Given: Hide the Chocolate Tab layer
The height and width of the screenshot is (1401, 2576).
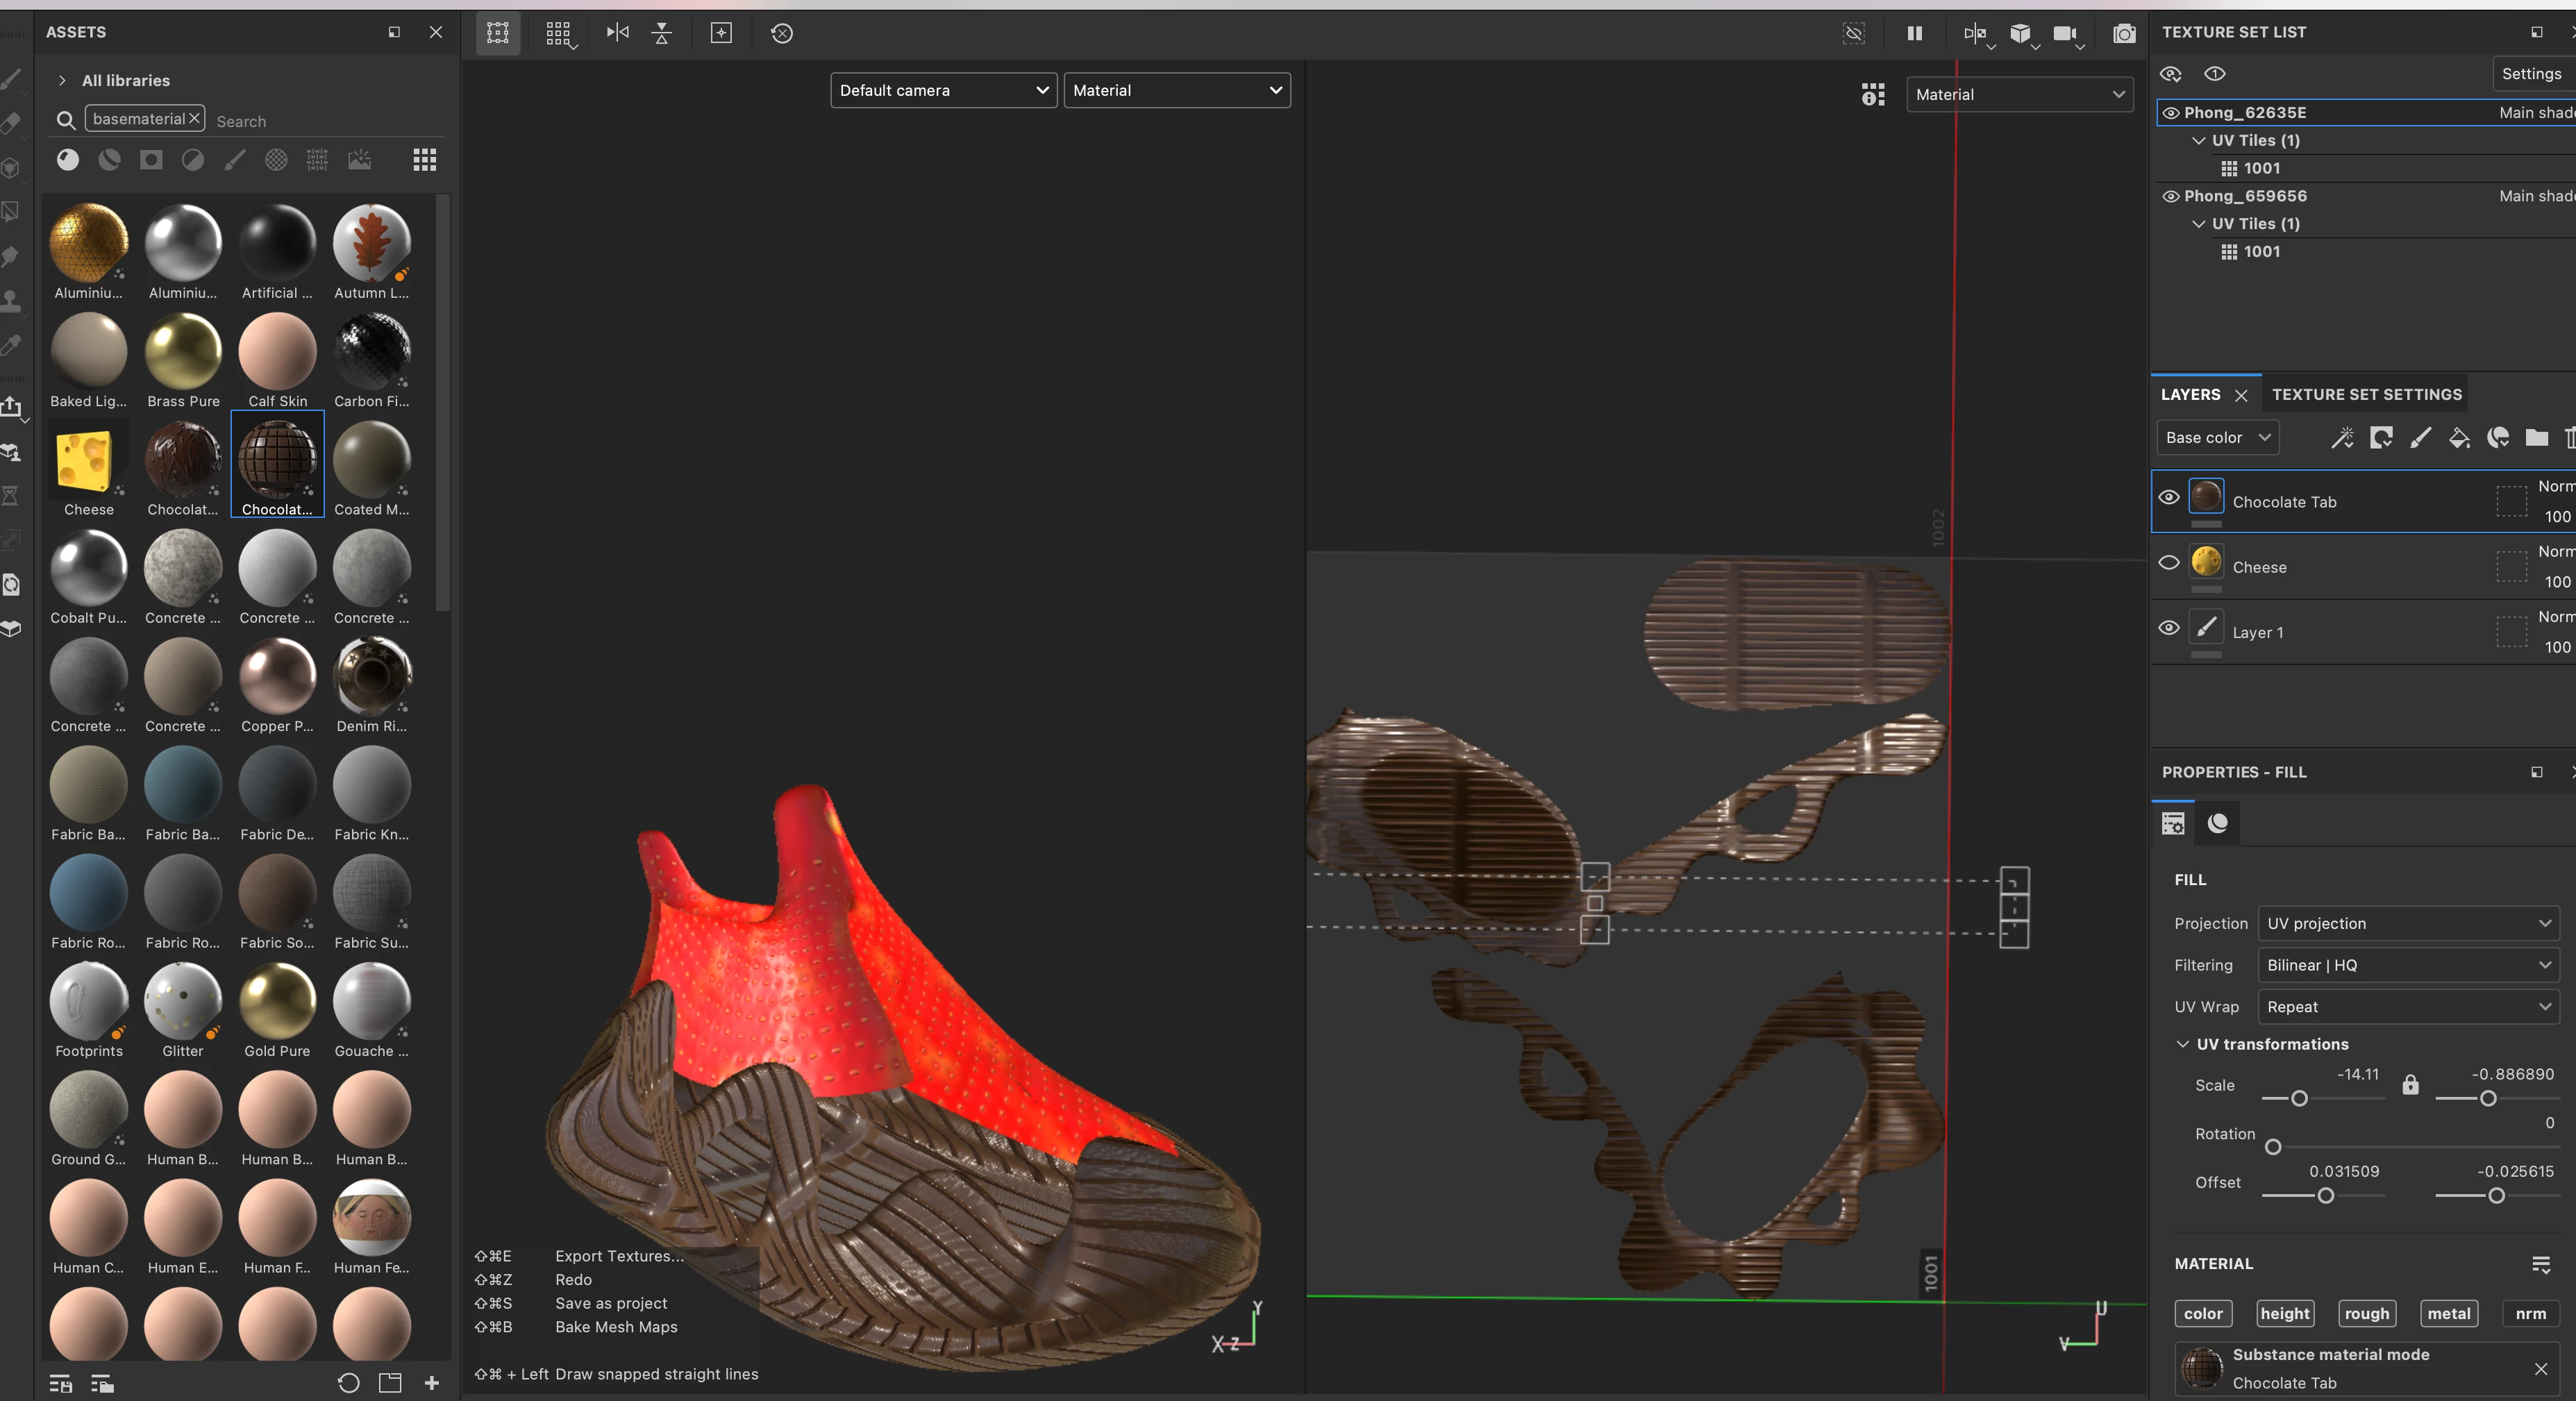Looking at the screenshot, I should (x=2168, y=497).
